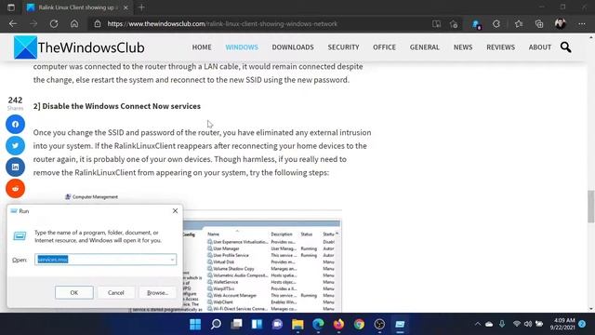Switch to Microsoft Edge on taskbar
595x335 pixels.
point(318,325)
